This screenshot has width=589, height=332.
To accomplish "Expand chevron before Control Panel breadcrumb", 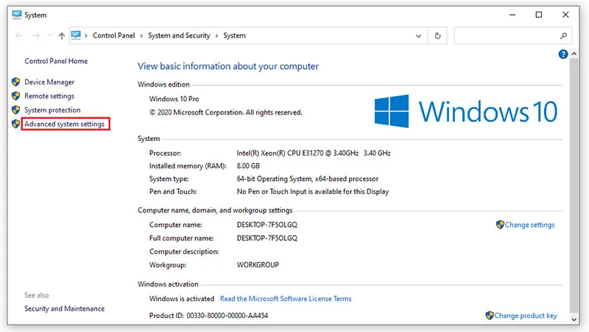I will point(86,35).
